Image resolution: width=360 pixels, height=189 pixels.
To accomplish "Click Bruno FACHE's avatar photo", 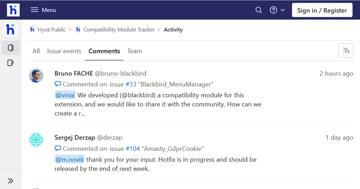I will [36, 76].
